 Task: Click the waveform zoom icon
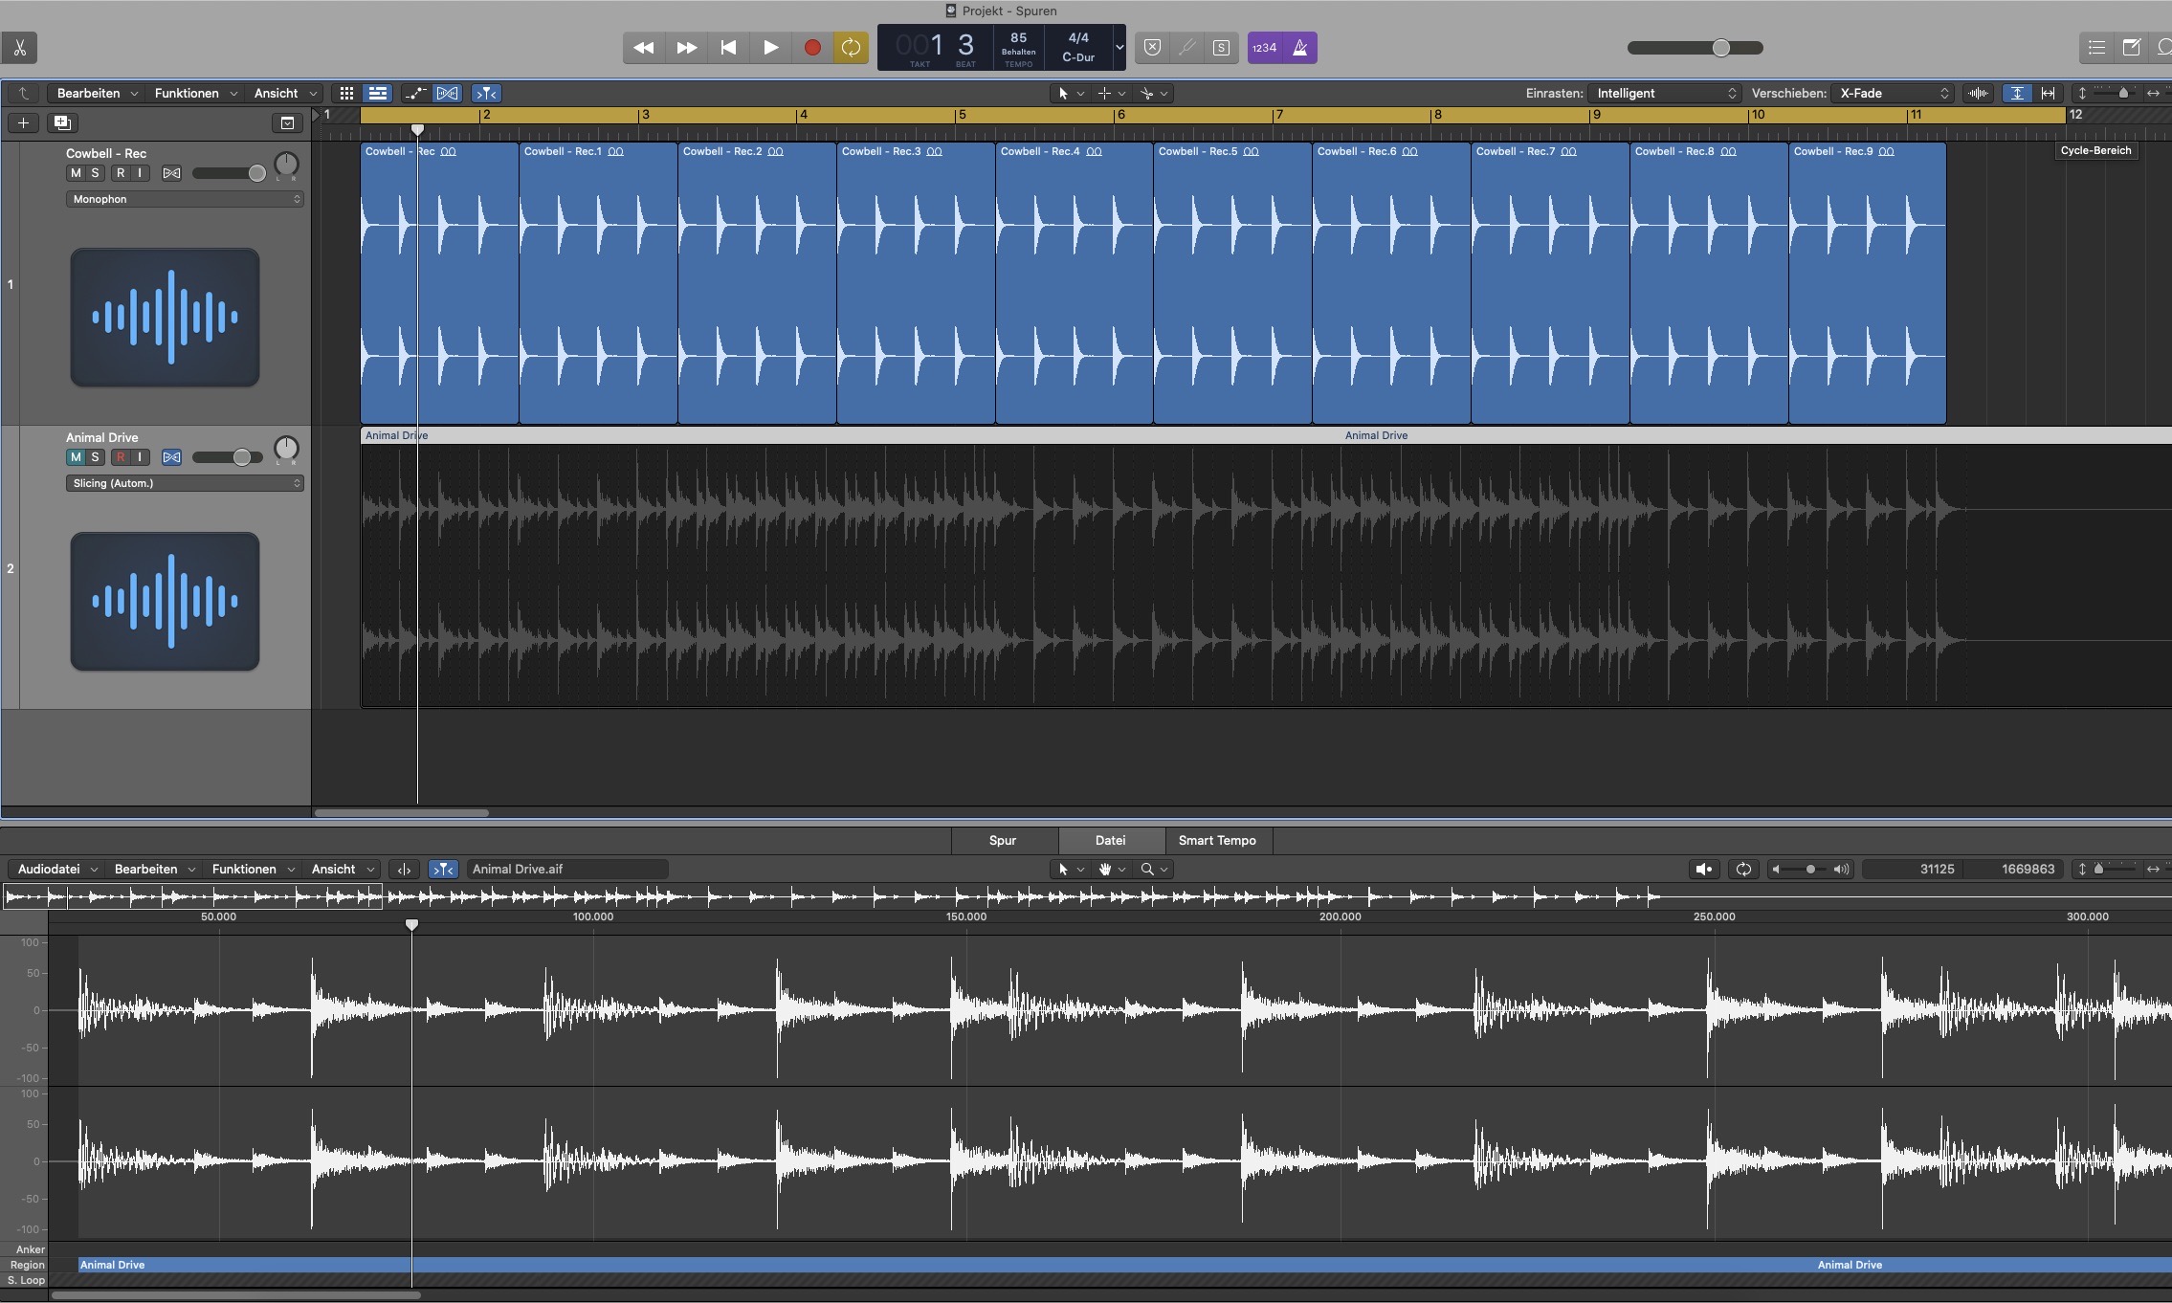point(1978,93)
